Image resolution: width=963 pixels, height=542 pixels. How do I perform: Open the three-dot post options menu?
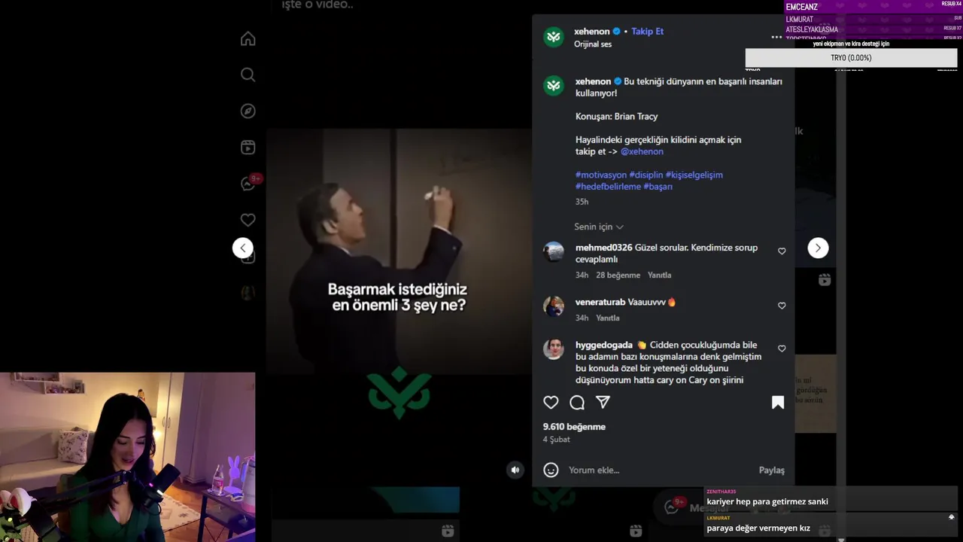[776, 36]
